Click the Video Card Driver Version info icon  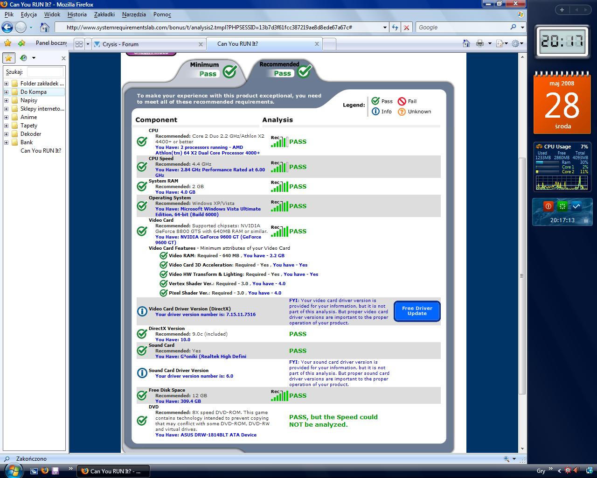coord(142,311)
